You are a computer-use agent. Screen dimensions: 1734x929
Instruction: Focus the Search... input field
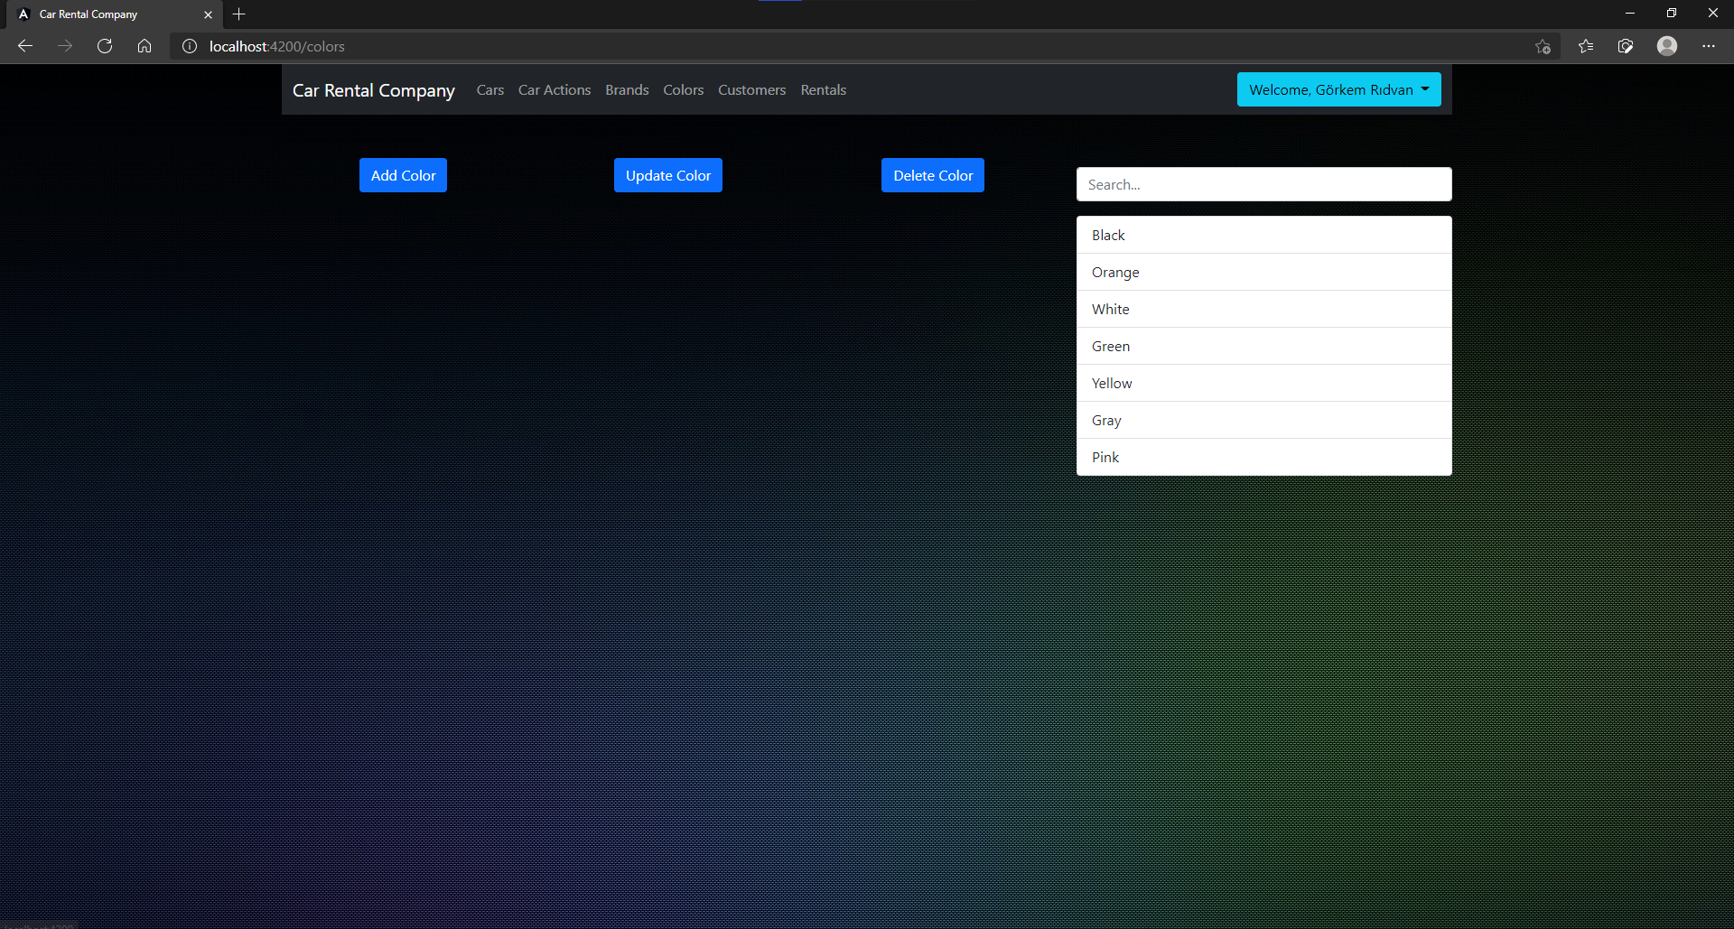[1264, 184]
